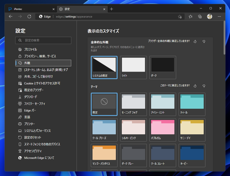Open the user profile avatar
Screen dimensions: 230x176
pyautogui.click(x=209, y=16)
